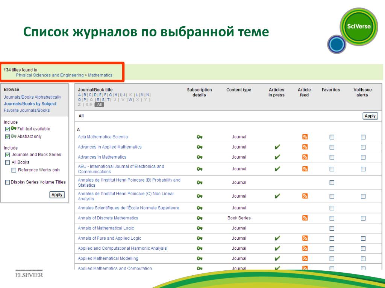Viewport: 385px width, 288px height.
Task: Open Annals of Mathematical Logic link
Action: tap(106, 228)
